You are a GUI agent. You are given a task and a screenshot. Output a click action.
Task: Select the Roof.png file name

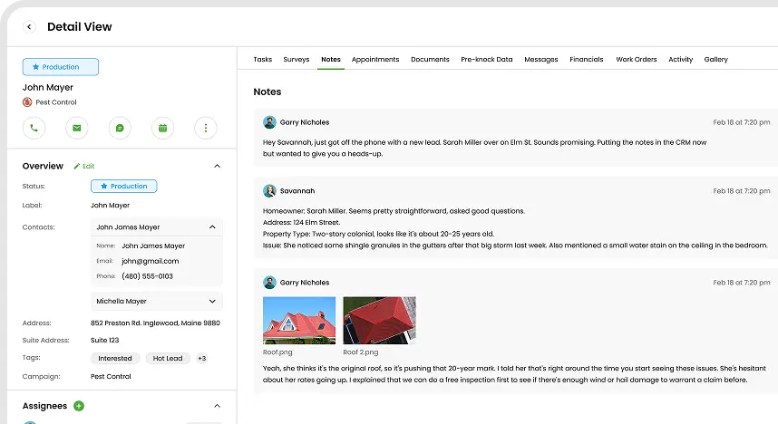(x=277, y=352)
